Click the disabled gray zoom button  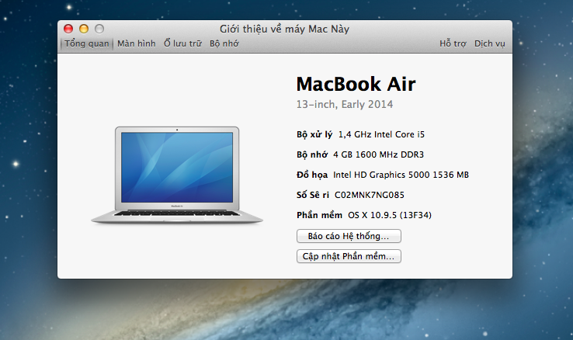[99, 29]
